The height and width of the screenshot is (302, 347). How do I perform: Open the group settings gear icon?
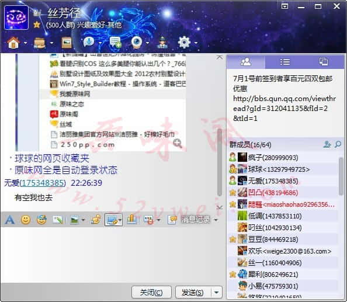click(x=185, y=42)
